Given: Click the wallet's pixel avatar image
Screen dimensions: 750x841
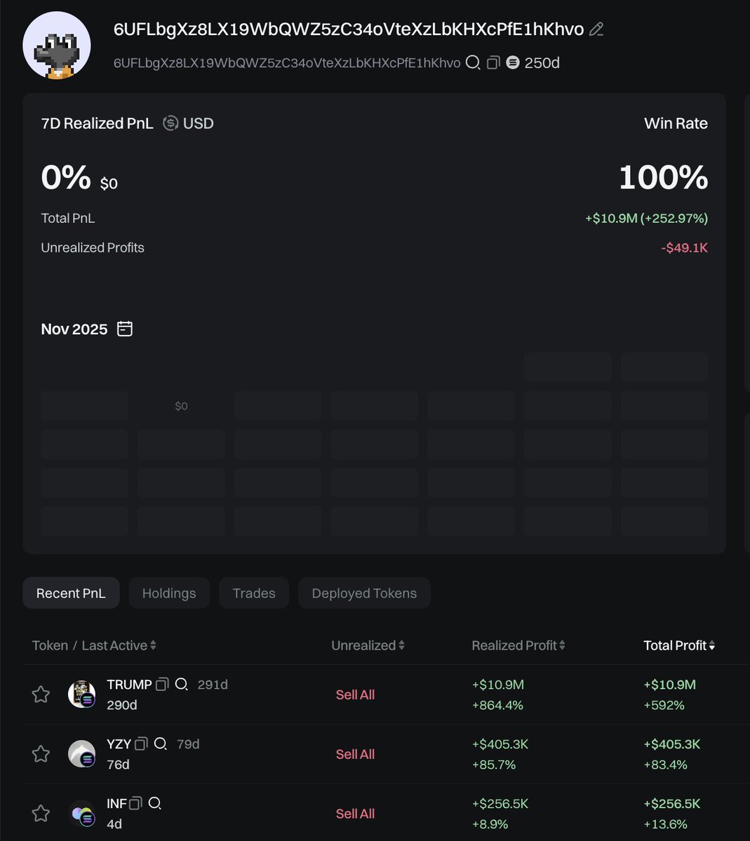Looking at the screenshot, I should 57,46.
